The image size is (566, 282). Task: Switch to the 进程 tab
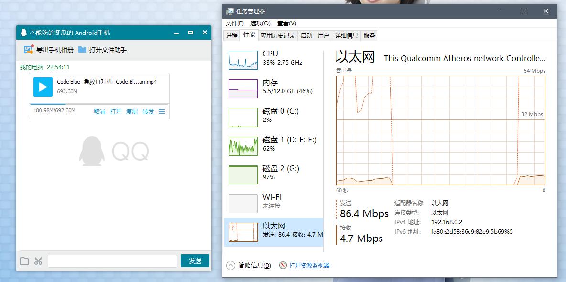[231, 35]
